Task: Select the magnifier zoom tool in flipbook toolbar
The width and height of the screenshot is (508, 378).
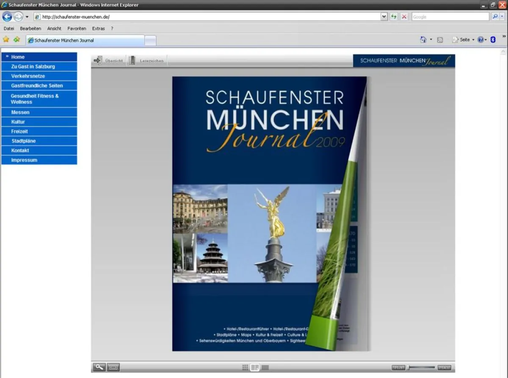Action: click(99, 367)
